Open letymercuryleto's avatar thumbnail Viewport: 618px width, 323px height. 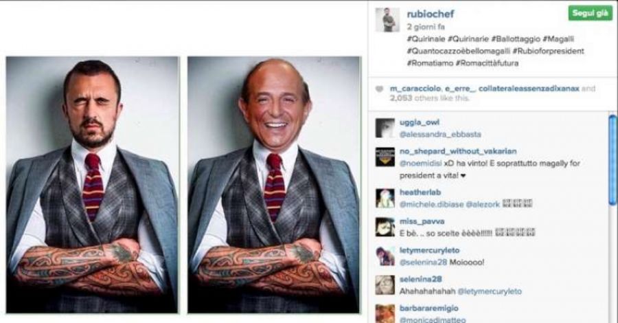pos(385,256)
